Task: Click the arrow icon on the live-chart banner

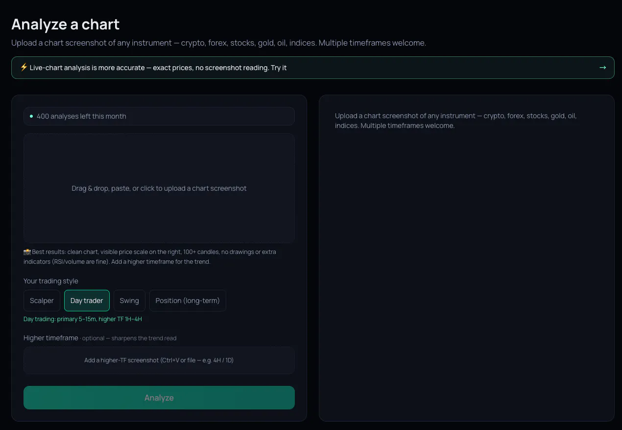Action: click(602, 68)
